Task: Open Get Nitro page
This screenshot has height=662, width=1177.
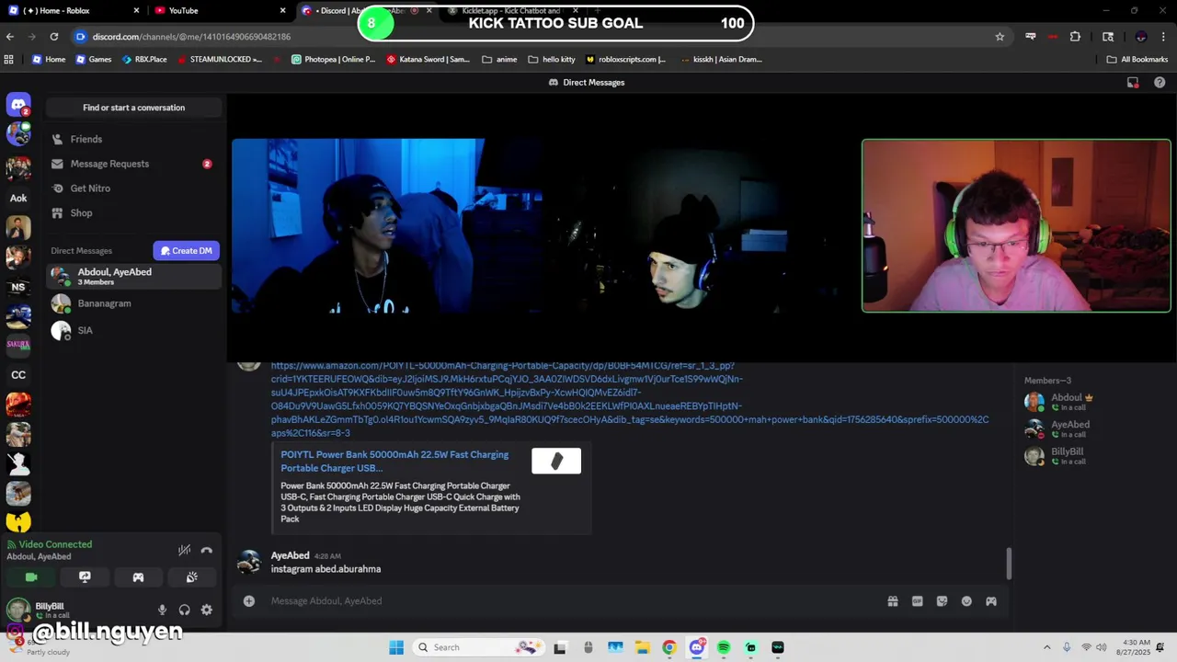Action: tap(133, 188)
